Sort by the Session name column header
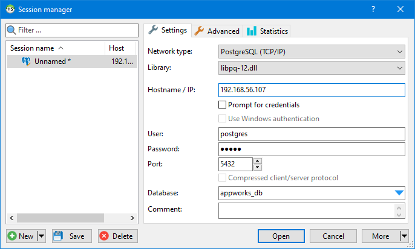 (x=56, y=48)
